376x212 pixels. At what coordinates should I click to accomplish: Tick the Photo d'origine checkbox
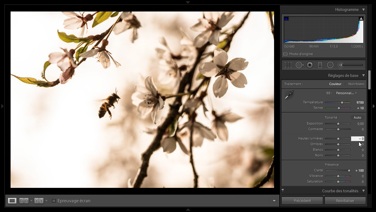coord(285,54)
